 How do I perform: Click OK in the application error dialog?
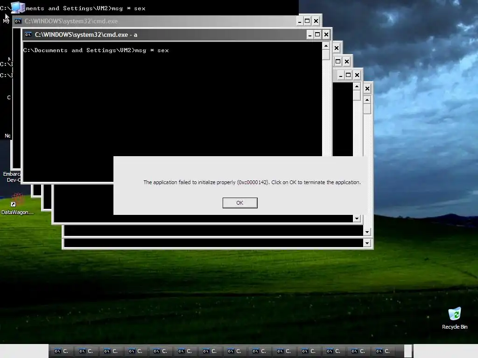point(240,203)
